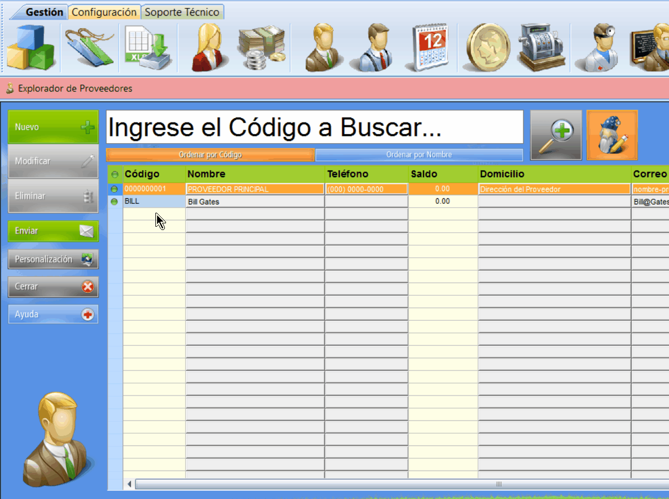Screen dimensions: 669x499
Task: Click inside the Ingrese el Código a Buscar field
Action: (x=315, y=127)
